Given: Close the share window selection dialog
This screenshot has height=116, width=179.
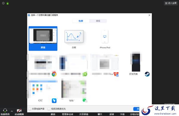Looking at the screenshot, I should click(x=149, y=15).
